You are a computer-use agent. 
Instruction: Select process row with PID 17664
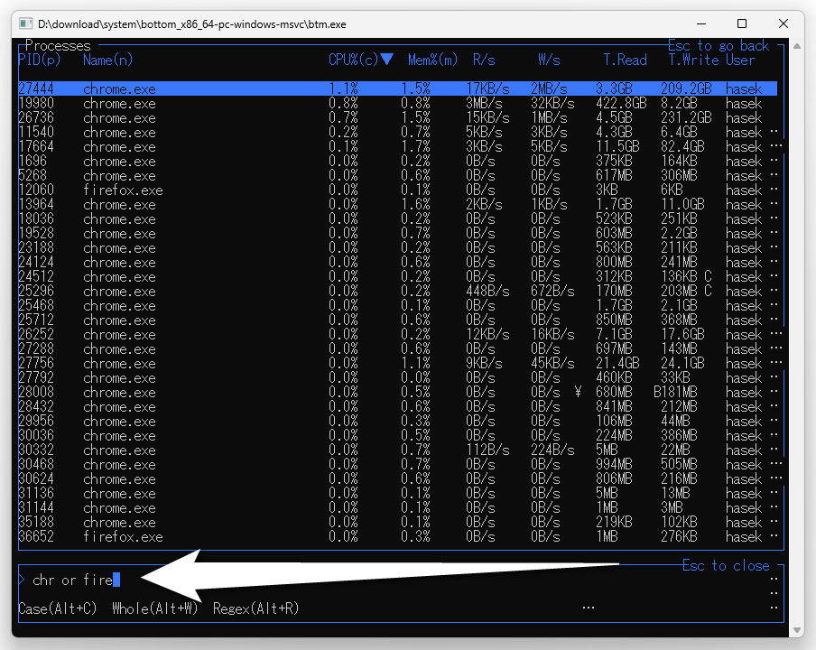[x=397, y=147]
